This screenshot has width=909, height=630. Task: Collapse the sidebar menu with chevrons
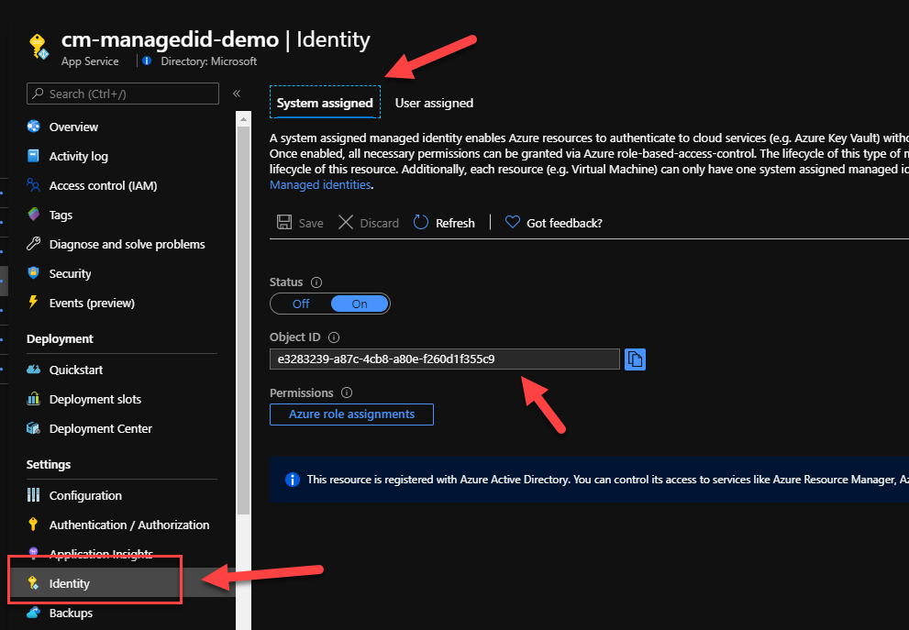coord(237,94)
